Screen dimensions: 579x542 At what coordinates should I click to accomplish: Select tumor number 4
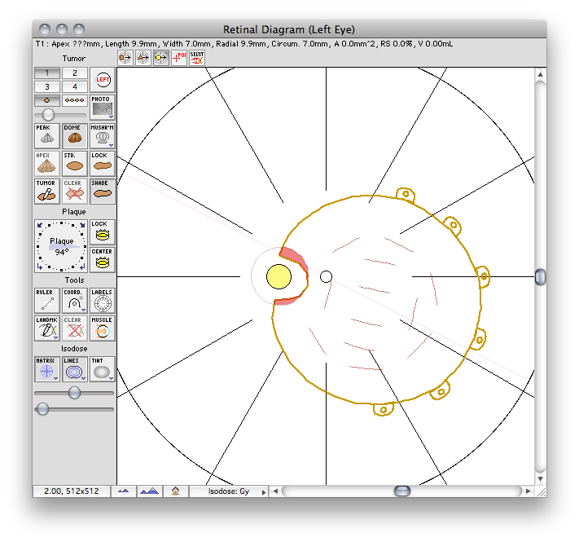point(75,87)
